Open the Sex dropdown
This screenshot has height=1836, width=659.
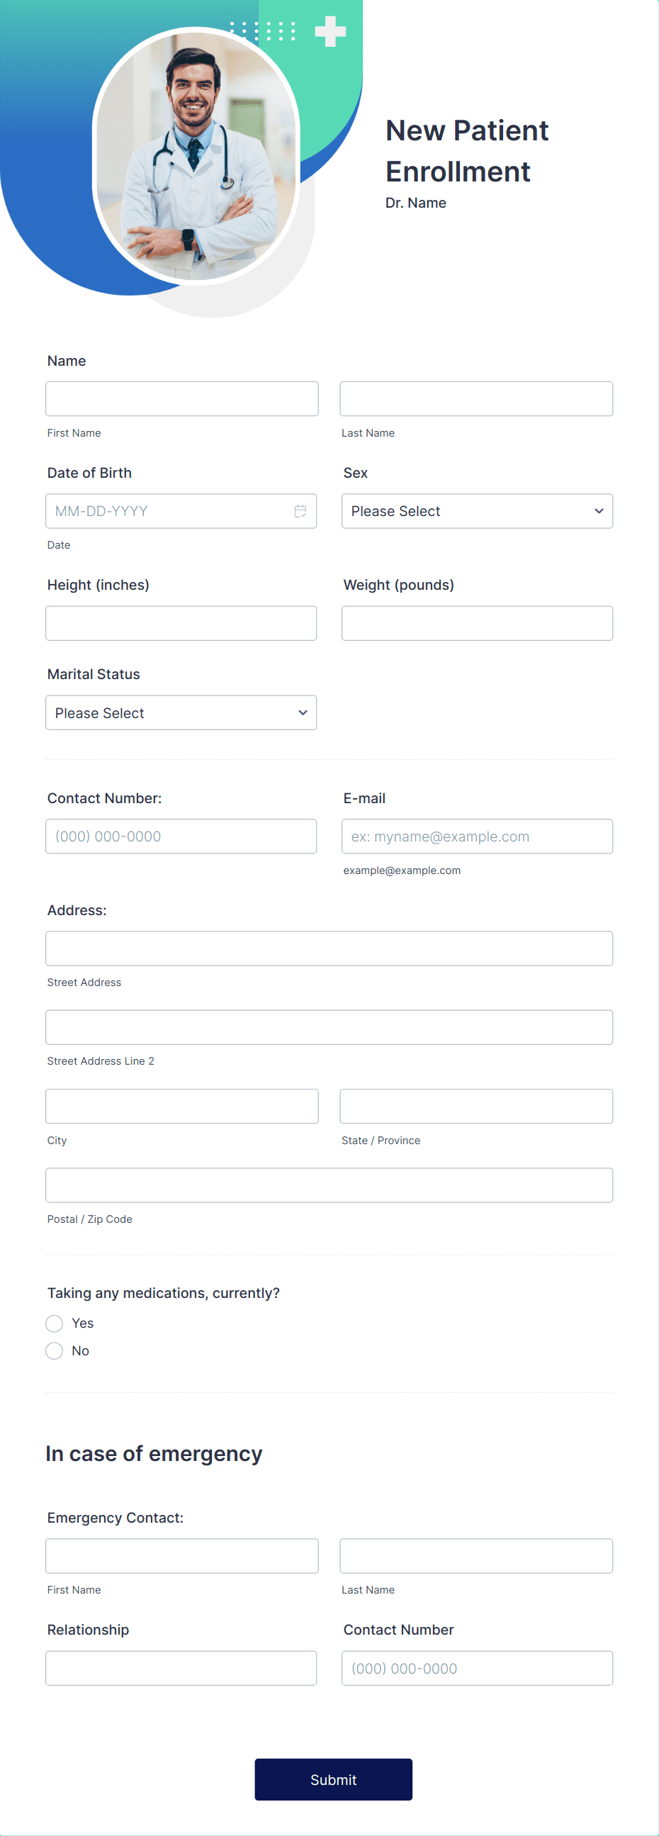(477, 511)
